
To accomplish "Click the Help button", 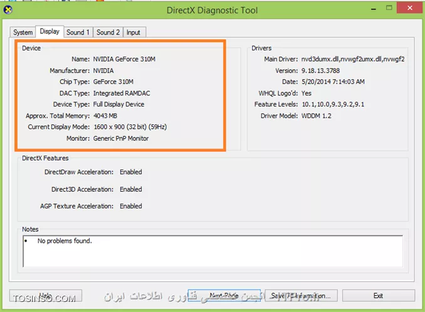I will coord(46,296).
